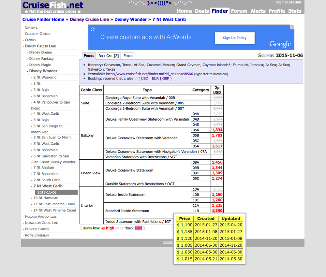This screenshot has height=277, width=326.
Task: Choose EUR booking currency link
Action: click(155, 79)
